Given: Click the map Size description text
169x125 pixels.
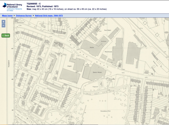Looking at the screenshot, I should tap(67, 9).
